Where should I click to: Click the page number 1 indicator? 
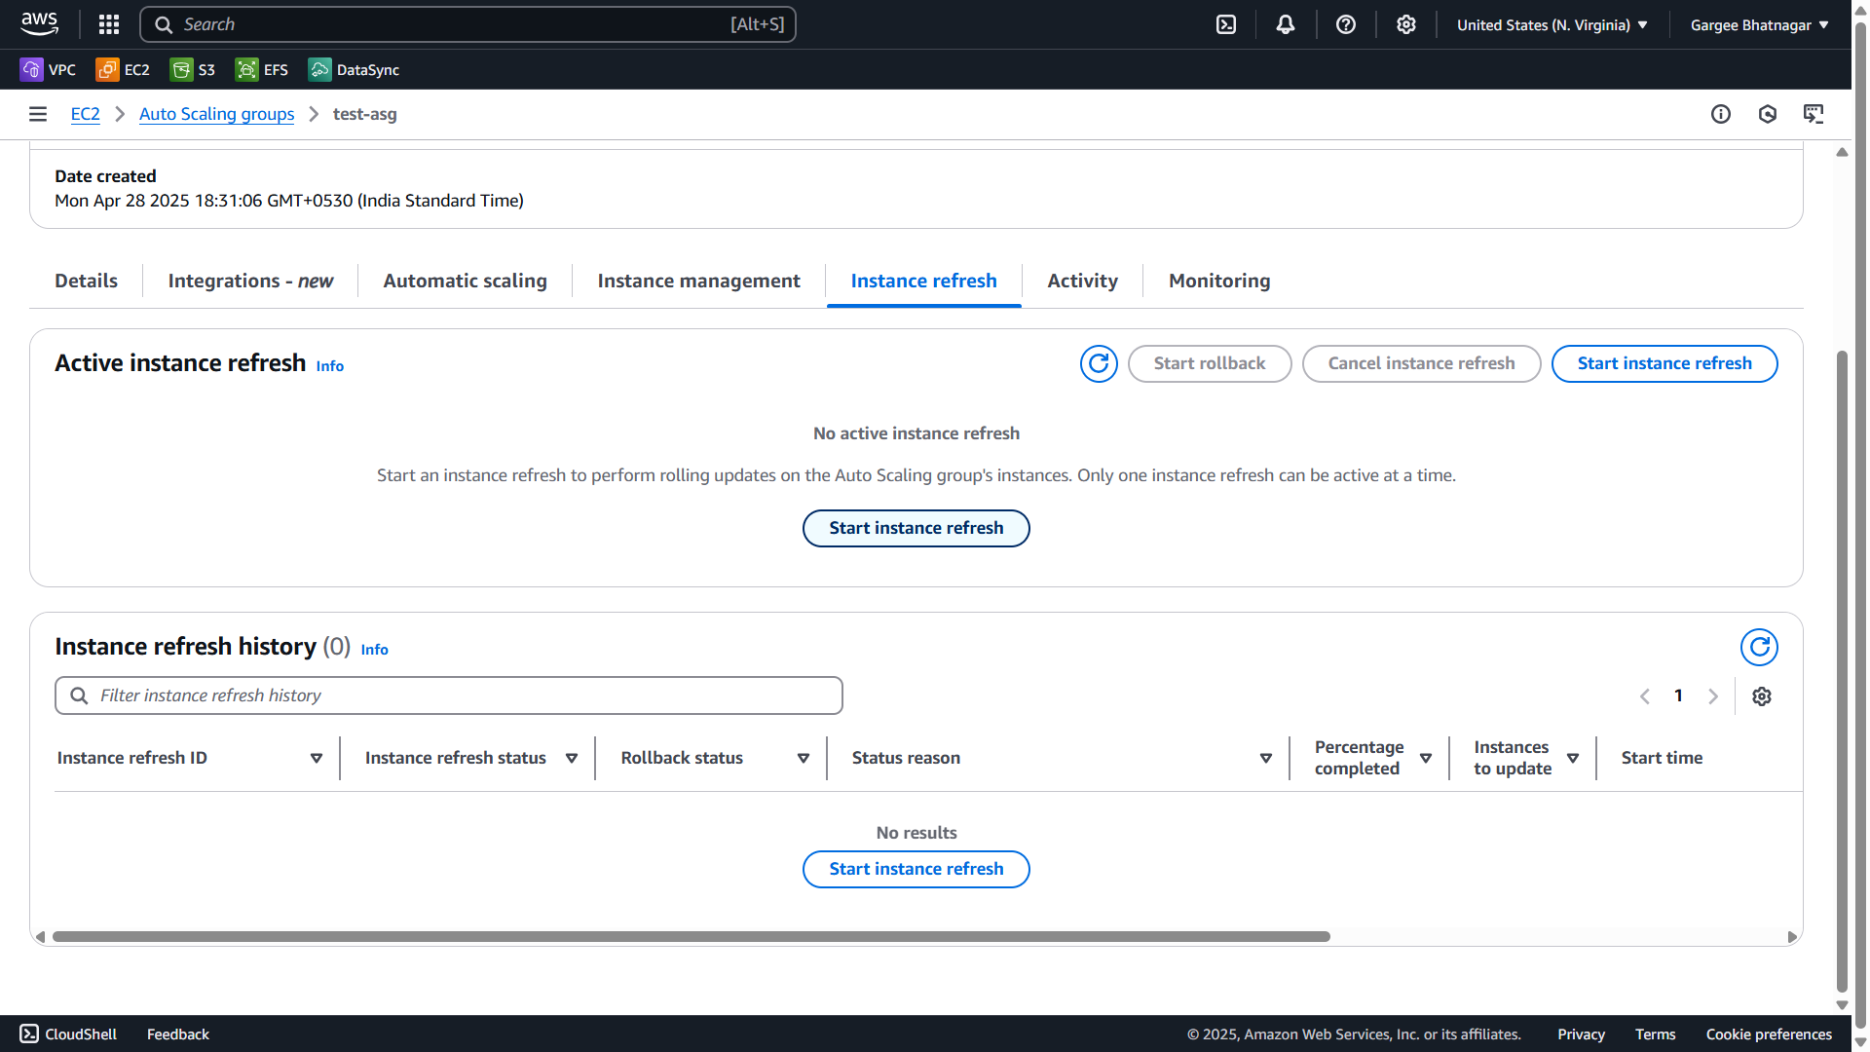coord(1678,695)
